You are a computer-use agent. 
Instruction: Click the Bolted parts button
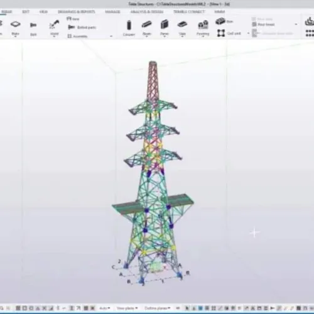pyautogui.click(x=82, y=27)
